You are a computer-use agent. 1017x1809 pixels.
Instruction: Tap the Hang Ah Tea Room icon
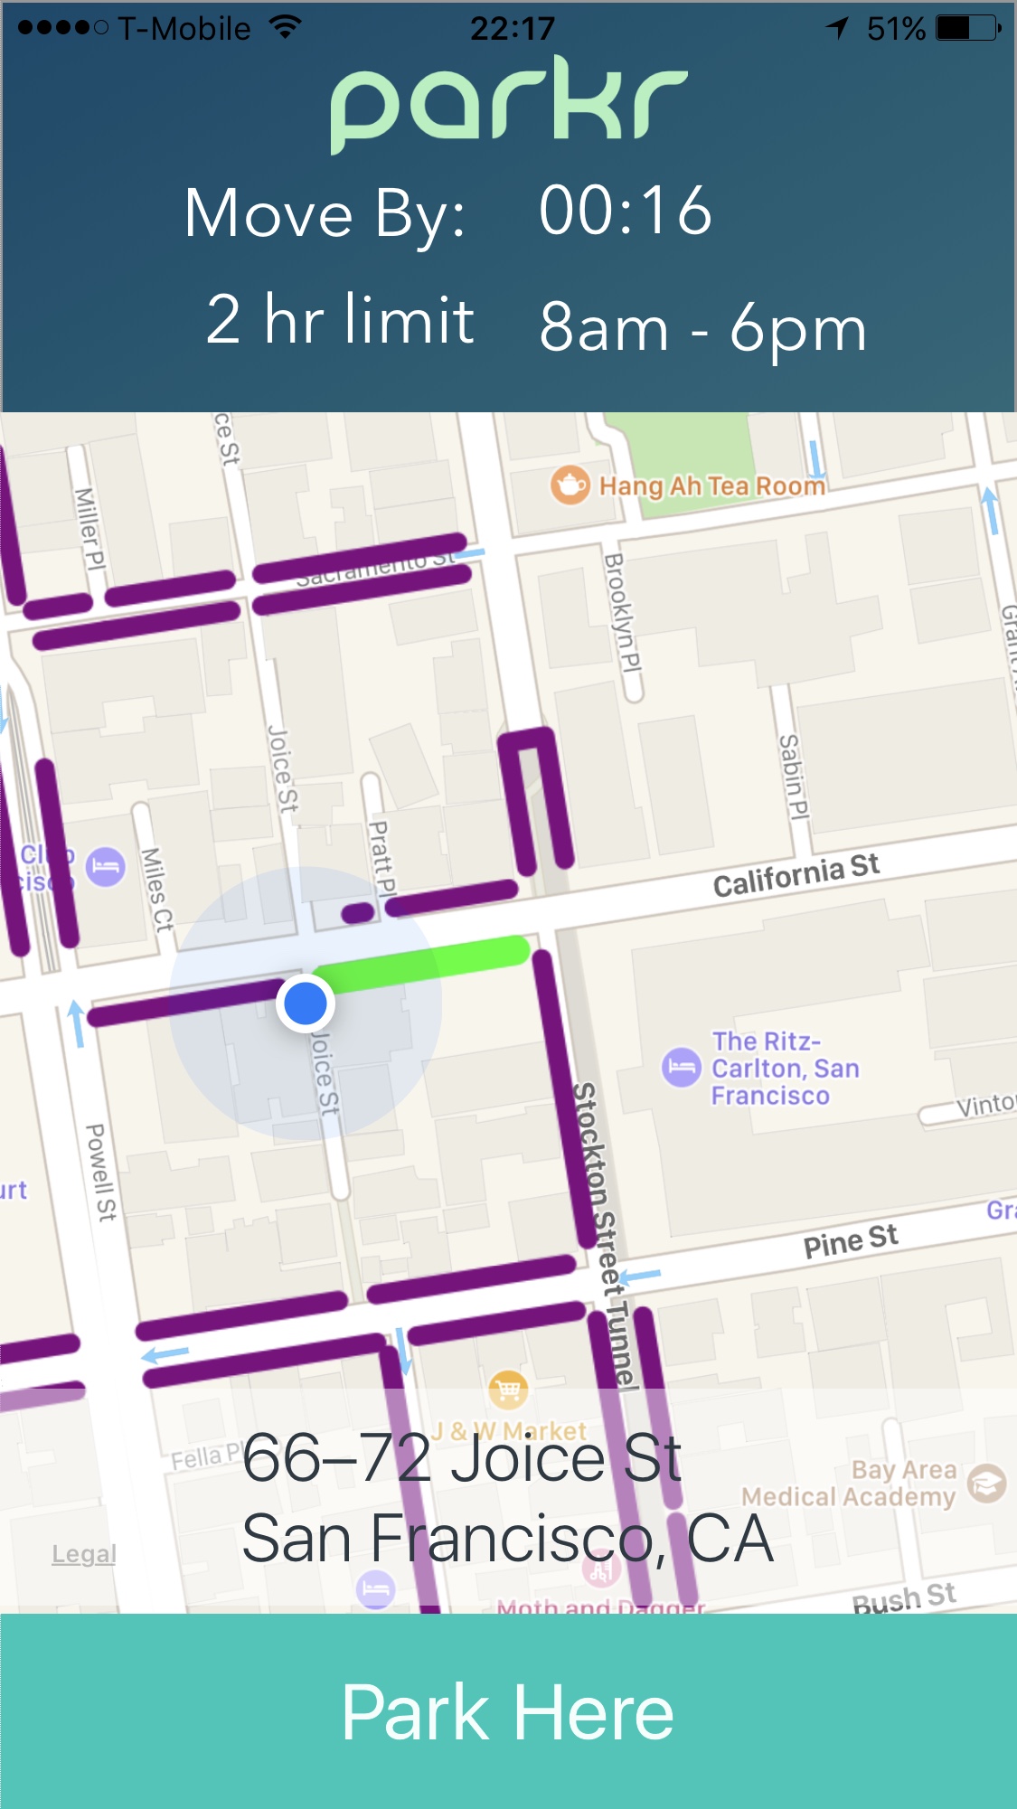point(570,485)
